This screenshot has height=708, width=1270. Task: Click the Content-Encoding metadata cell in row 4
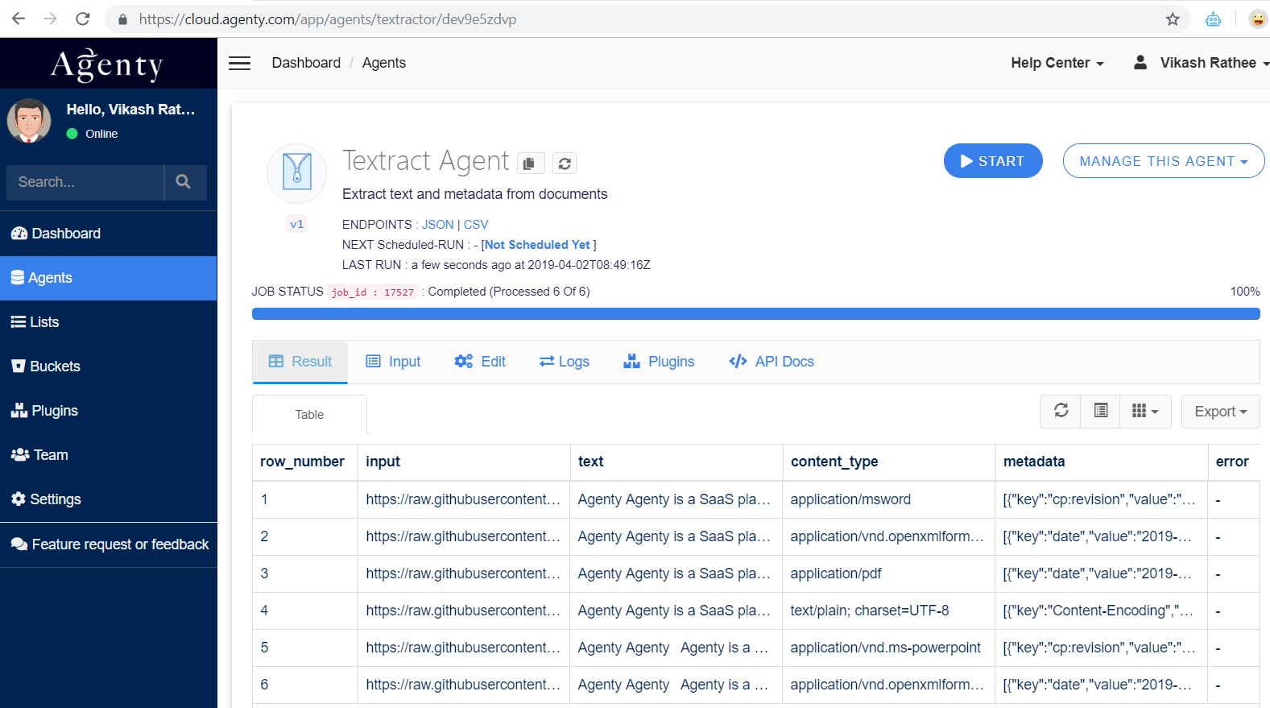[x=1101, y=611]
